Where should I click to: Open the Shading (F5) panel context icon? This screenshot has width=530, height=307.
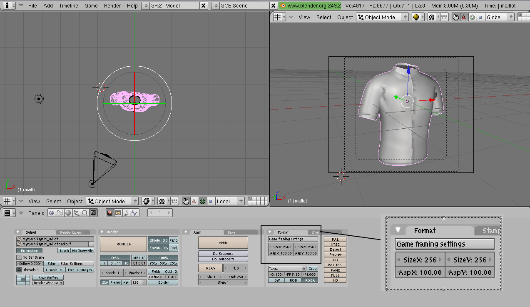68,213
